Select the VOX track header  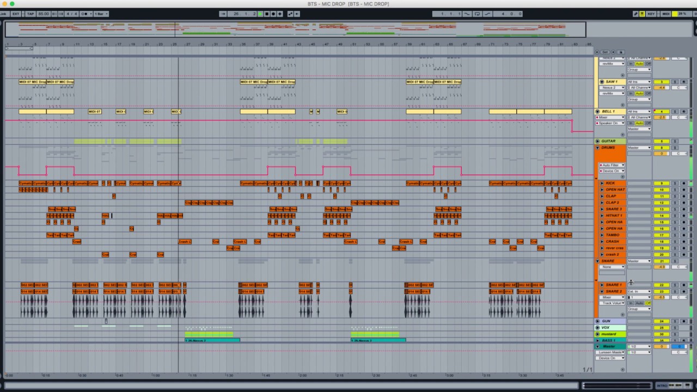tap(609, 328)
